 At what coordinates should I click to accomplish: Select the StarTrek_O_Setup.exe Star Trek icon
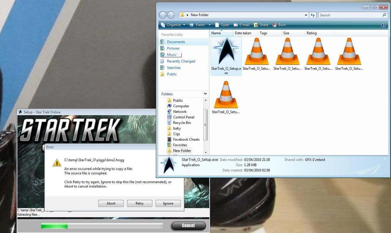coord(226,52)
